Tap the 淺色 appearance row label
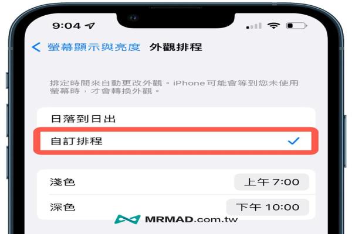Screen dimensions: 352x234 pos(62,182)
